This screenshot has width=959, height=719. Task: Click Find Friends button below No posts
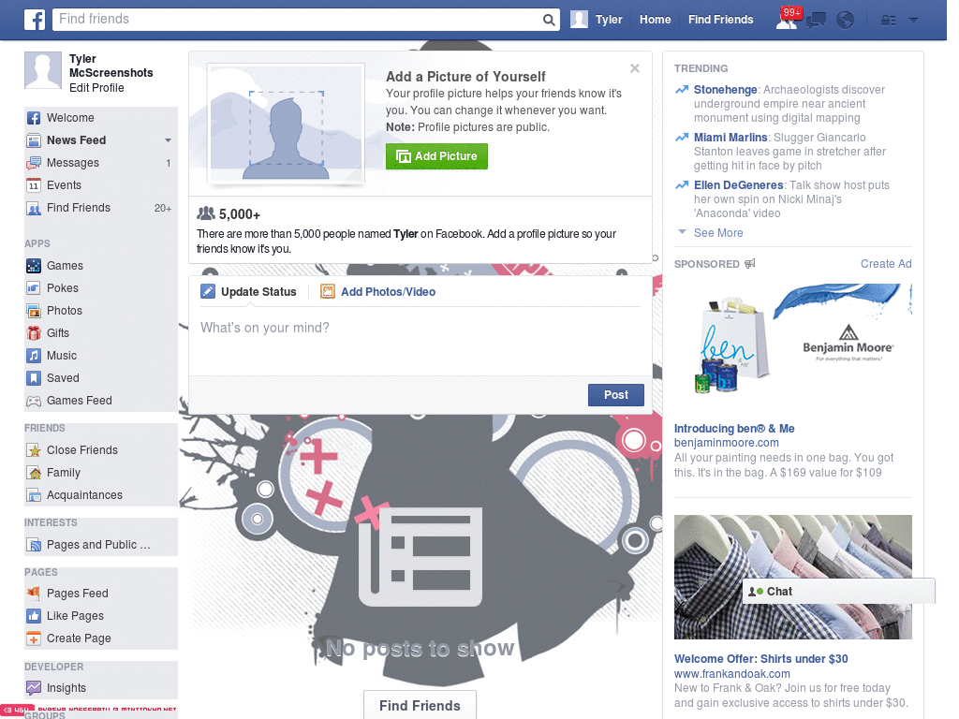coord(420,705)
